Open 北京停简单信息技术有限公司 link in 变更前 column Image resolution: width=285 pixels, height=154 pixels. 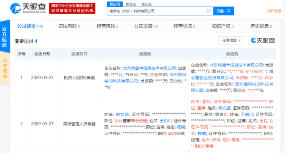click(149, 68)
